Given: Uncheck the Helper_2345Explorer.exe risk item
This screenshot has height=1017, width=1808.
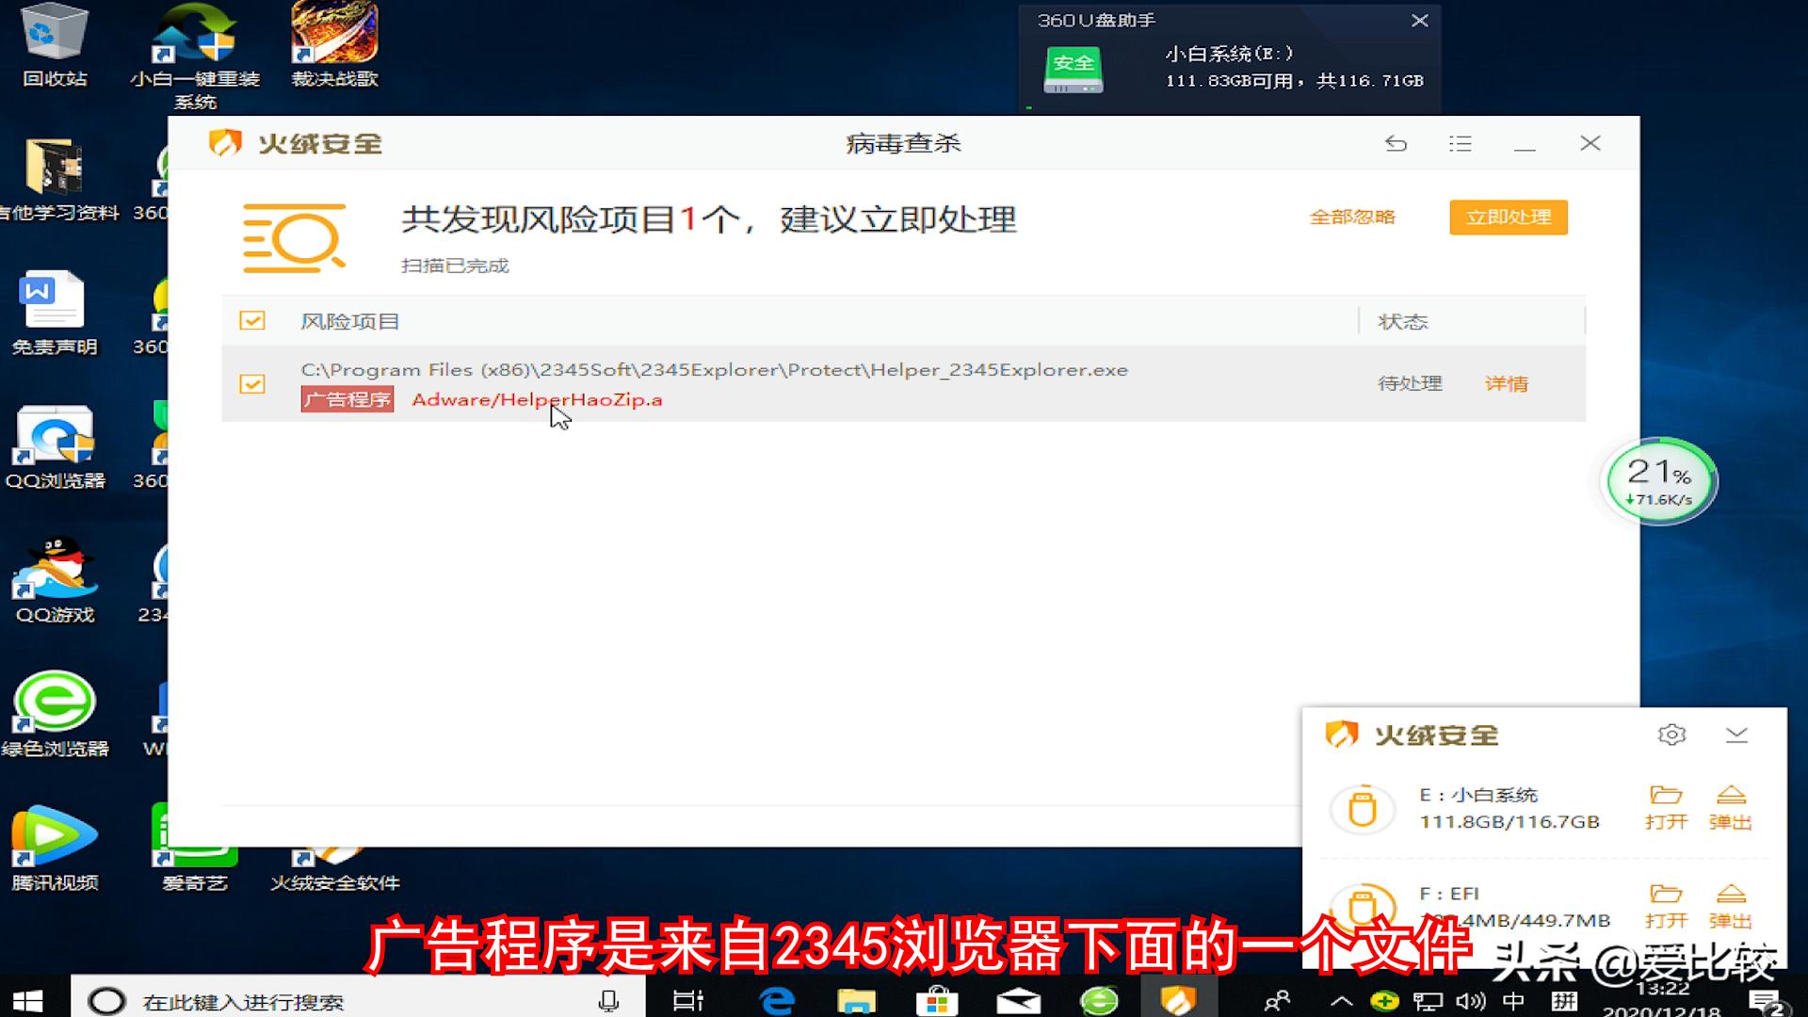Looking at the screenshot, I should (251, 384).
